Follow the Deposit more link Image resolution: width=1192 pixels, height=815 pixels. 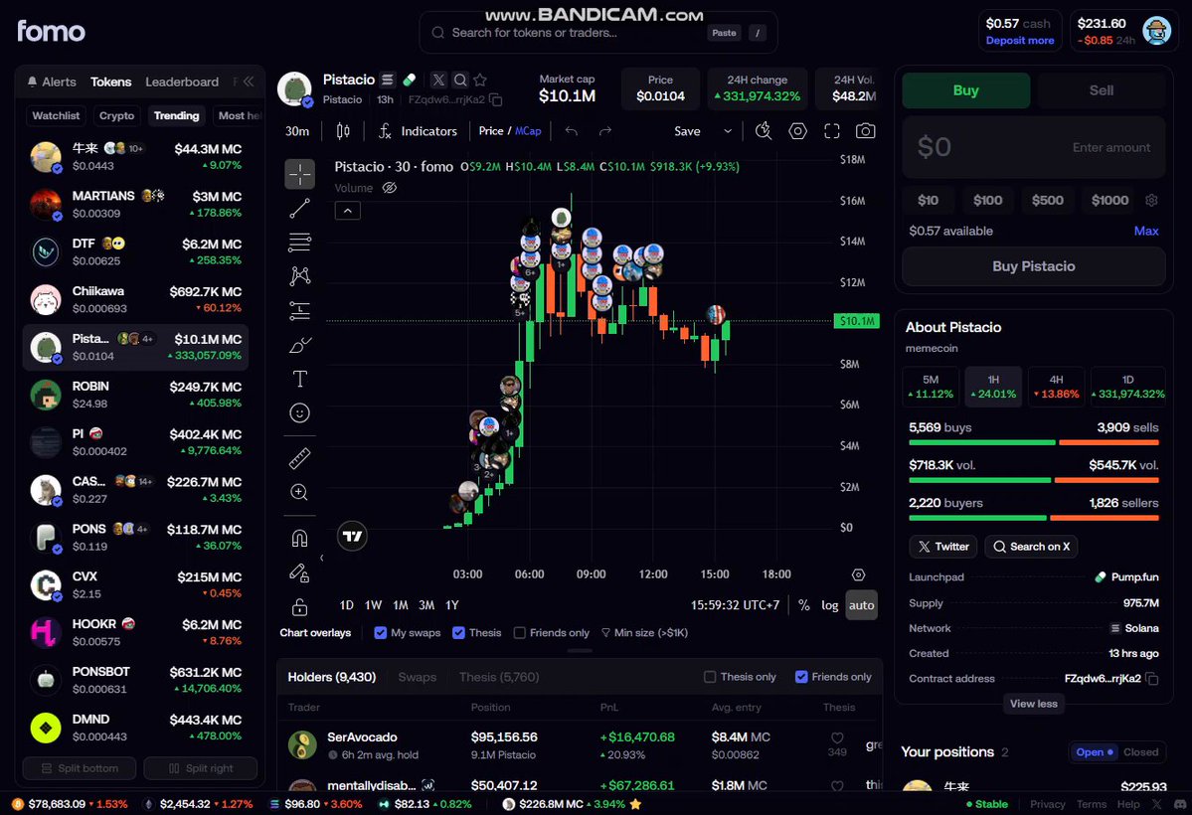1019,41
